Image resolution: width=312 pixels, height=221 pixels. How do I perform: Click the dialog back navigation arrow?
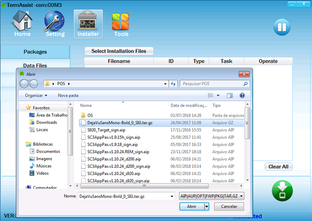25,84
